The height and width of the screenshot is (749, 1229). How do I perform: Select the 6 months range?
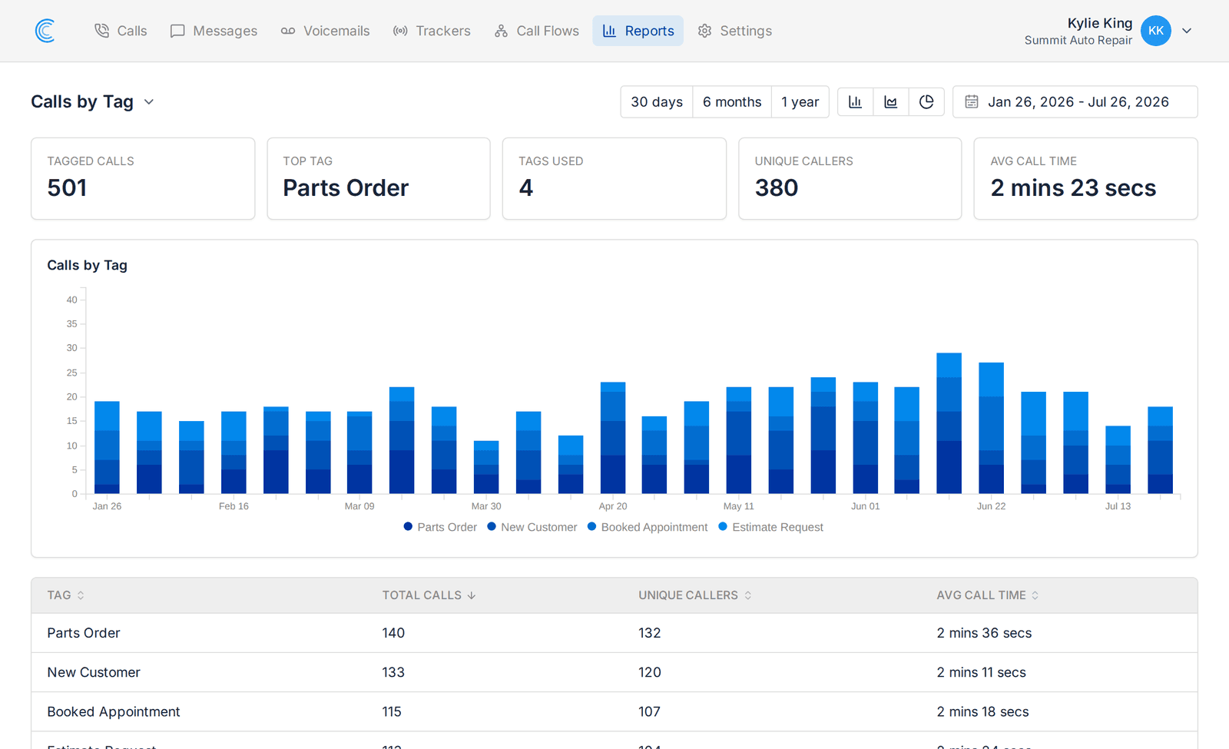tap(732, 101)
